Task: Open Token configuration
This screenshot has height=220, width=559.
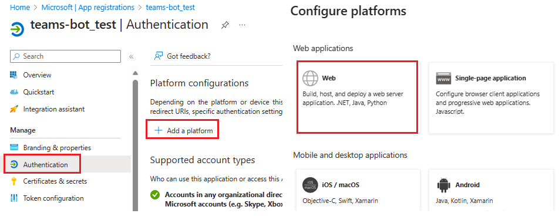Action: (x=53, y=198)
